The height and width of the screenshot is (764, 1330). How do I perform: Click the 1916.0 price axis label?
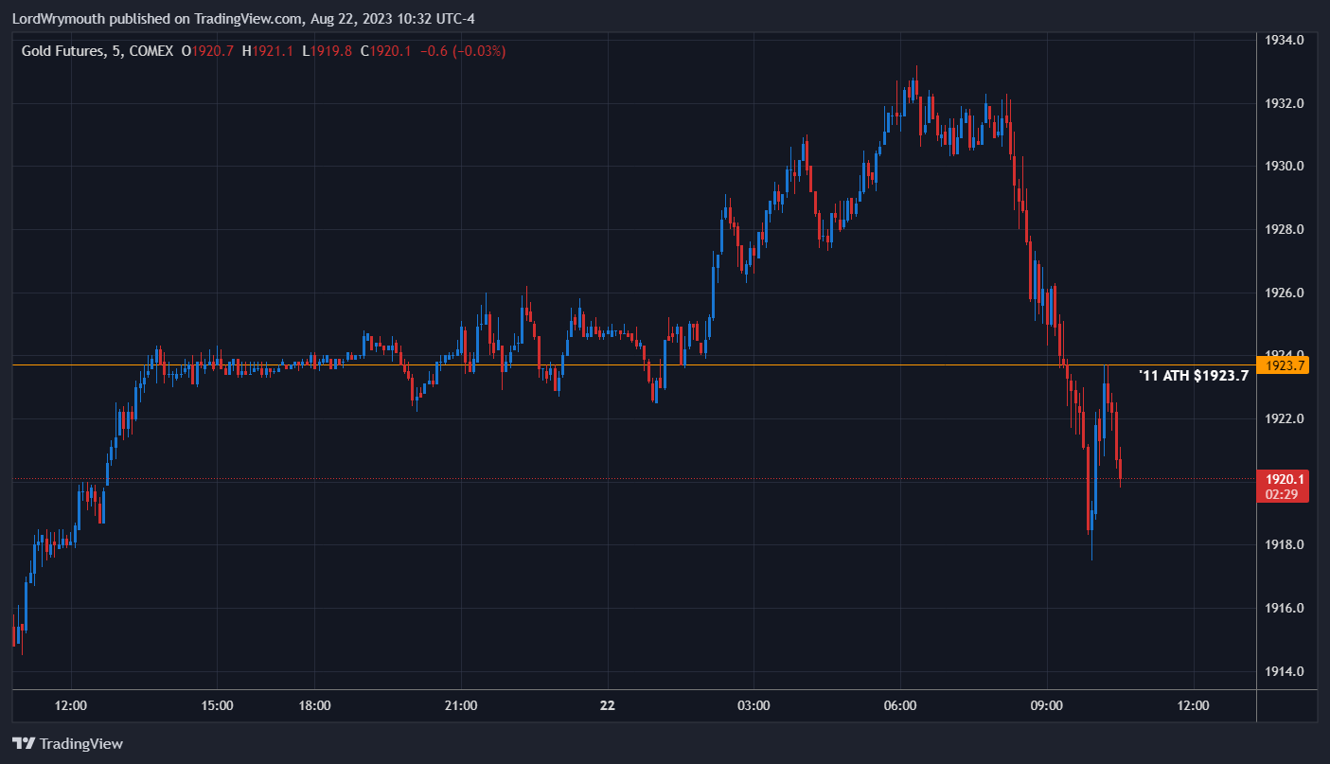point(1285,608)
